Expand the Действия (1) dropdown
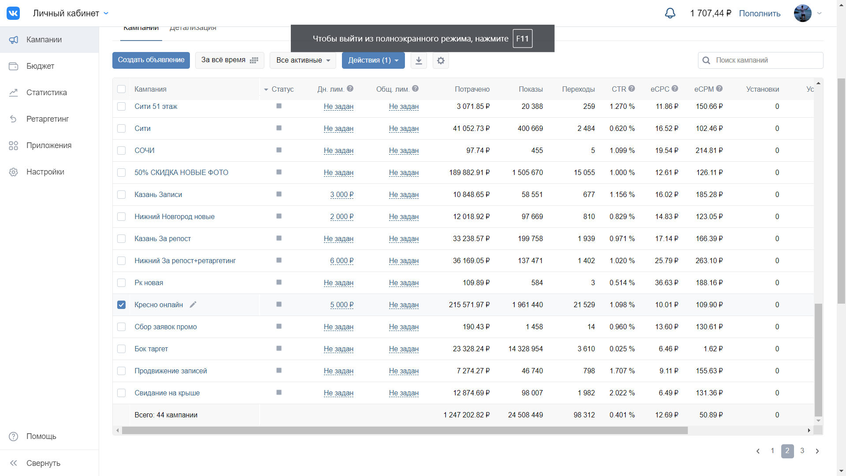 click(x=373, y=60)
